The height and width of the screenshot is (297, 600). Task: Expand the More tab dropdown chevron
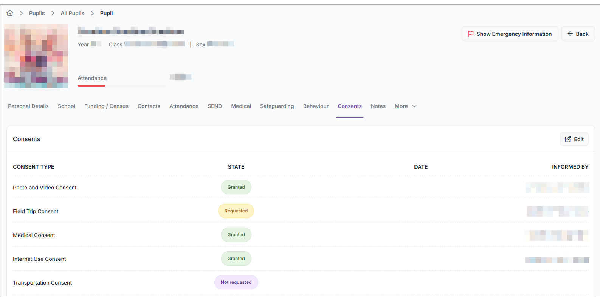coord(414,106)
